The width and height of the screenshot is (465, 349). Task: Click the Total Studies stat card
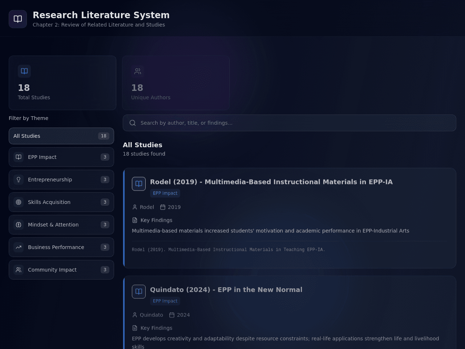(x=62, y=83)
